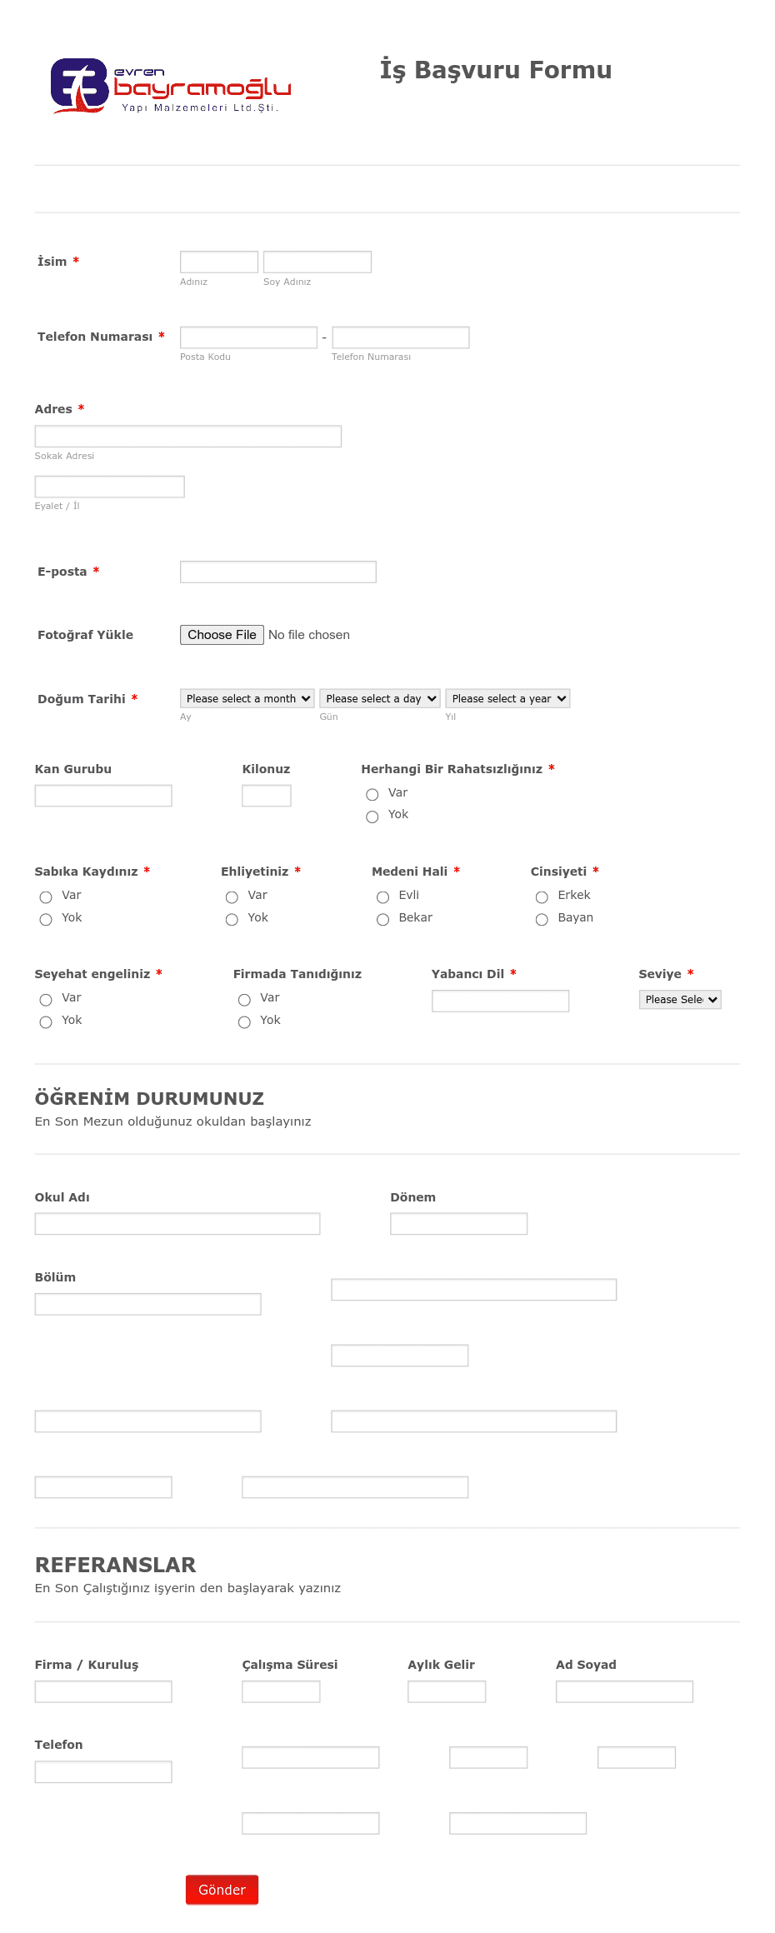Click the Evren Bayramoğlu company logo
Screen dimensions: 775x1933
tap(171, 85)
